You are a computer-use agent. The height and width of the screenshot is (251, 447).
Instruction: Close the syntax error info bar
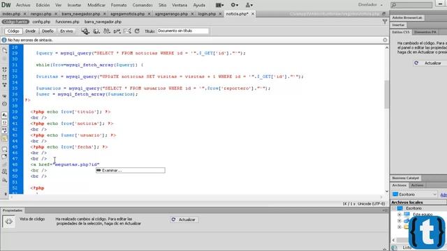(x=385, y=40)
